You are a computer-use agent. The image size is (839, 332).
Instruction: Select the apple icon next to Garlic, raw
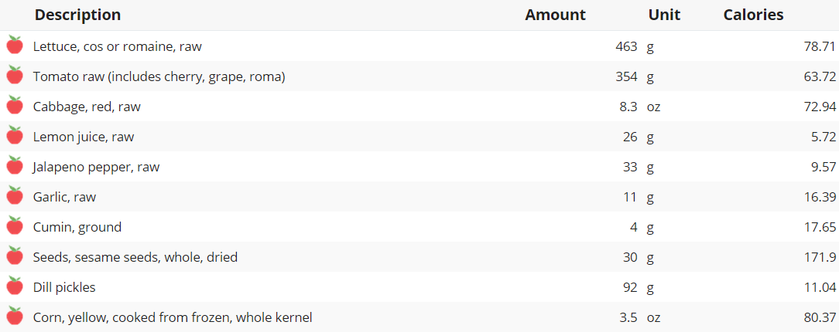click(15, 196)
